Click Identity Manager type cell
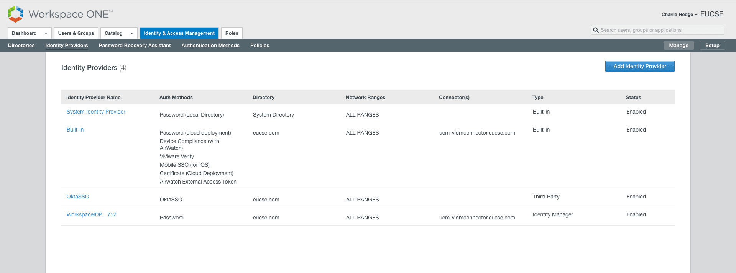 click(553, 215)
